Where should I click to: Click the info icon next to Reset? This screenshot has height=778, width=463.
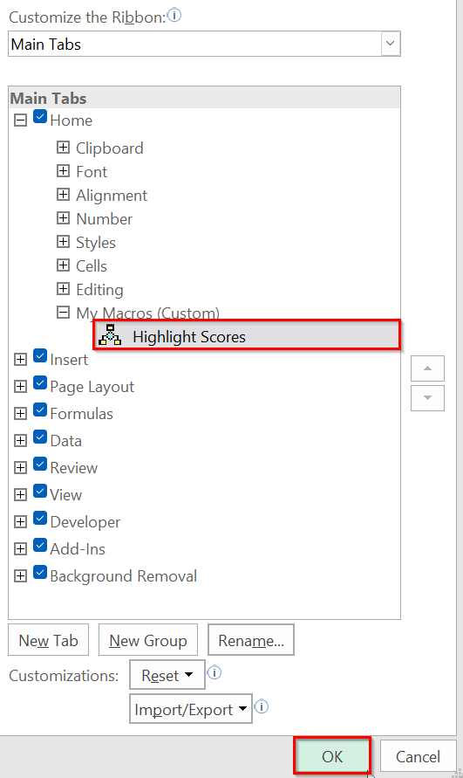point(214,673)
